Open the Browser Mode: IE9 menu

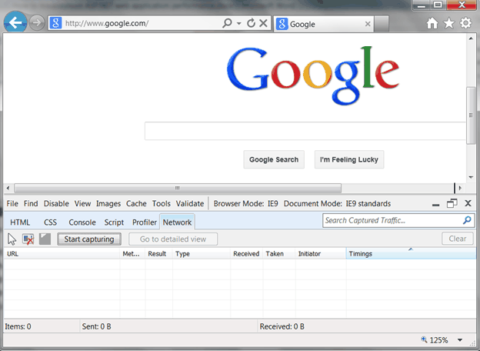pyautogui.click(x=246, y=204)
